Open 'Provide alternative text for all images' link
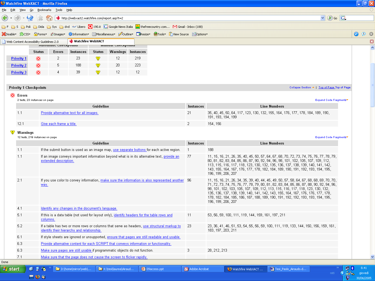The height and width of the screenshot is (281, 375). click(70, 113)
